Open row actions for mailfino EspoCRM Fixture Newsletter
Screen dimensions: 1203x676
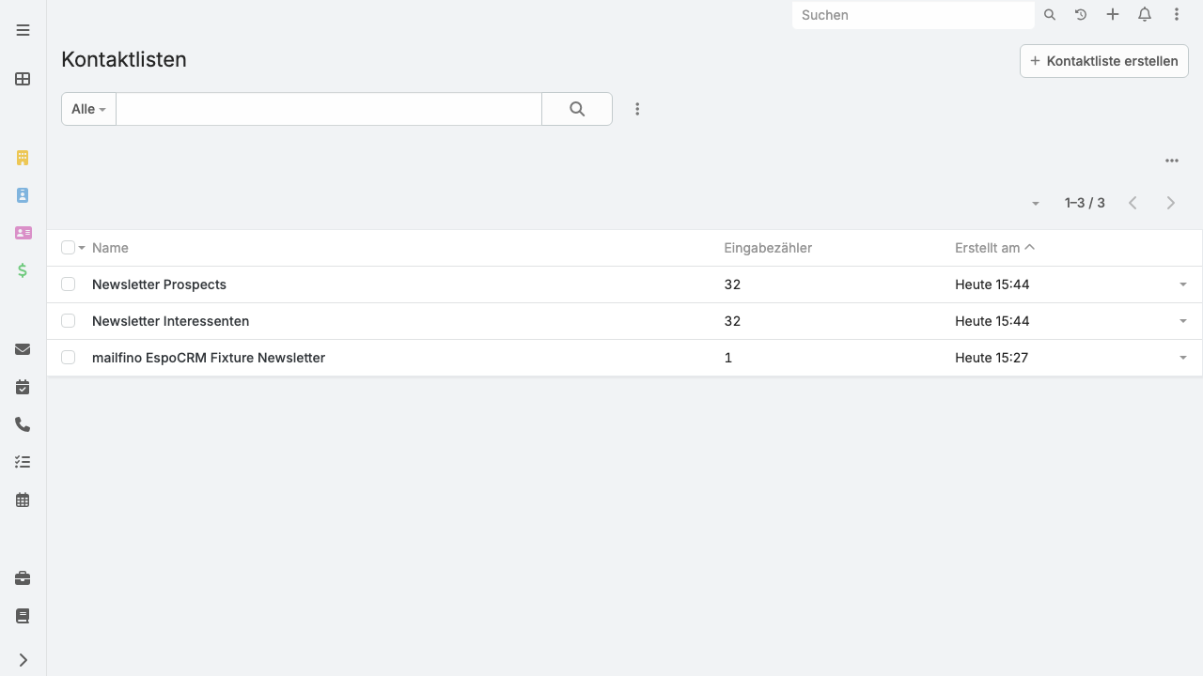tap(1183, 358)
